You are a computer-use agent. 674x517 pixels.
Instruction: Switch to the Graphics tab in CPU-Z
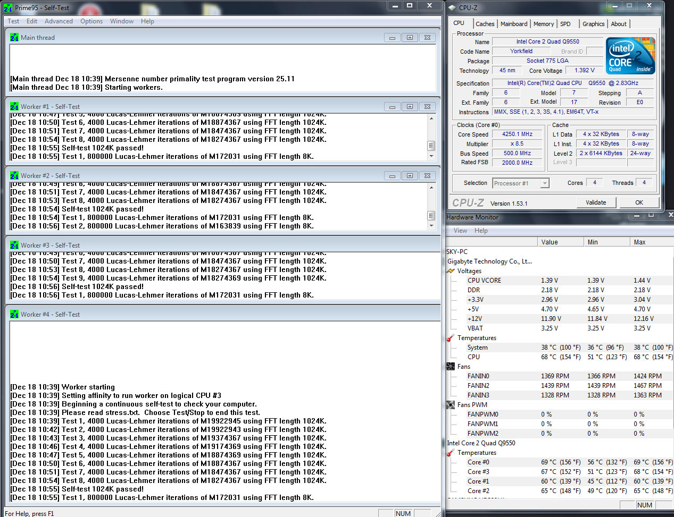[593, 24]
